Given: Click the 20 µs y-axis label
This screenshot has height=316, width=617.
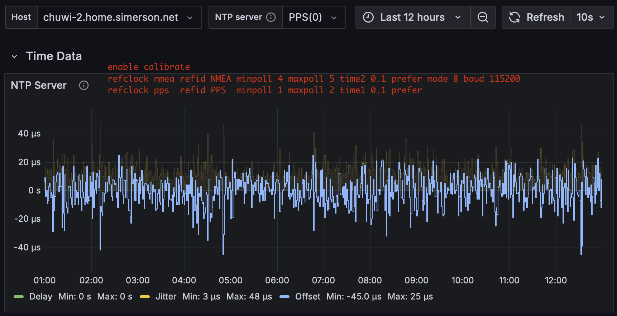Looking at the screenshot, I should (x=29, y=162).
